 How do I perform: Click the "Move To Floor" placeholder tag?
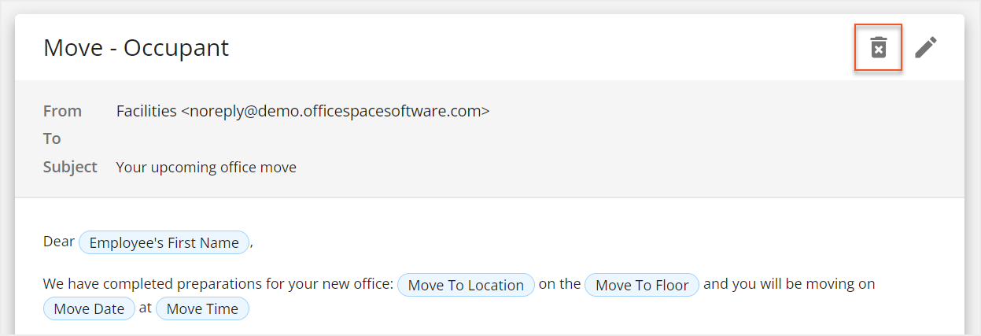(x=642, y=285)
